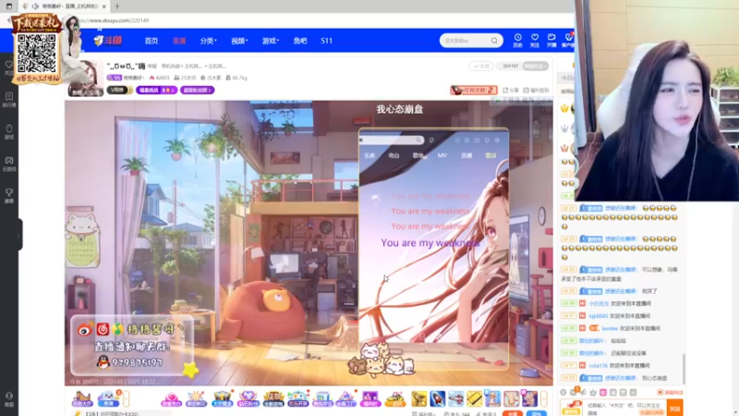Image resolution: width=739 pixels, height=416 pixels.
Task: Click the yellow sports car gift icon
Action: (395, 399)
